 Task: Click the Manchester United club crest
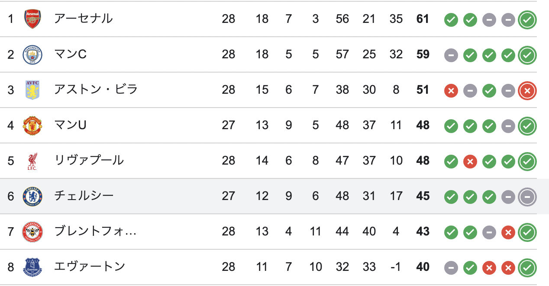coord(32,125)
